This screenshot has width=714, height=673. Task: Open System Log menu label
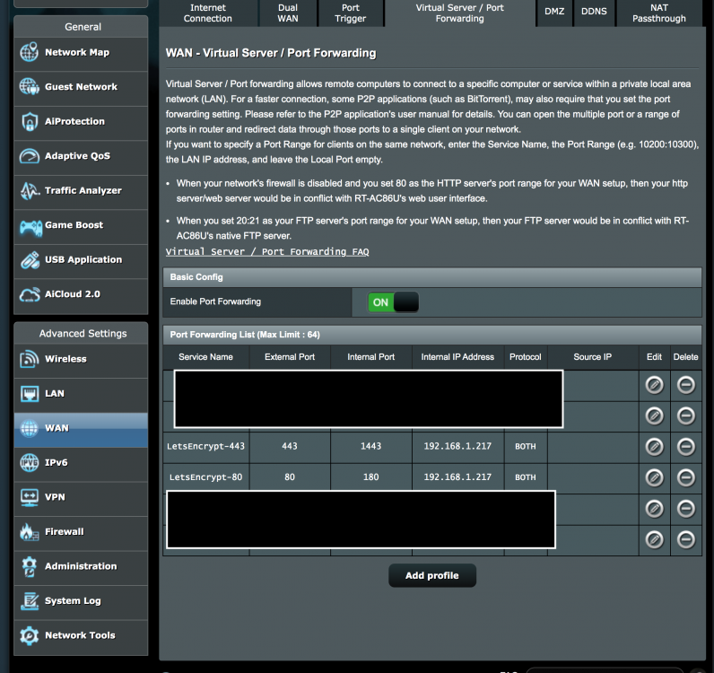point(73,601)
